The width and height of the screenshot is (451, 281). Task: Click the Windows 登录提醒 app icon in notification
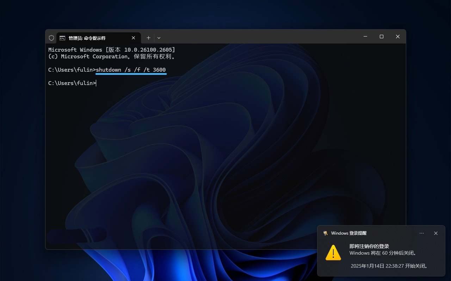click(325, 233)
